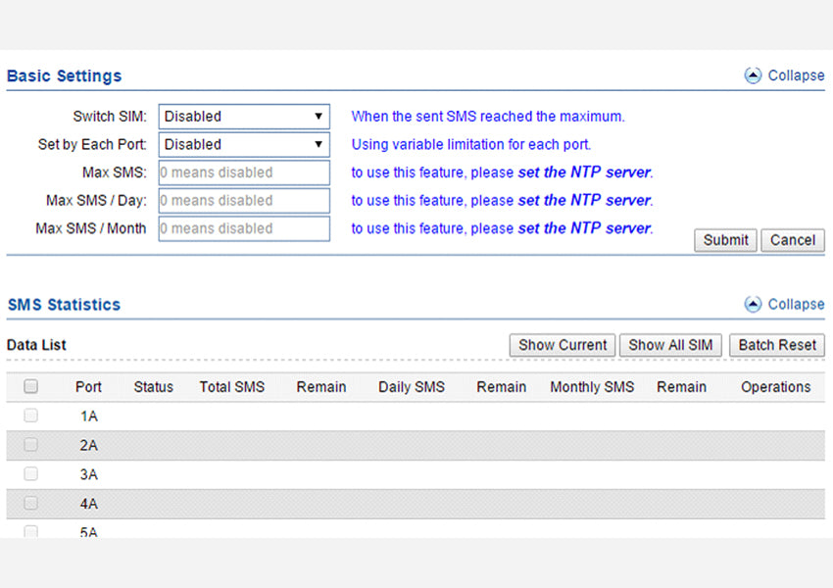Click the Basic Settings heading
The height and width of the screenshot is (588, 833).
tap(65, 76)
